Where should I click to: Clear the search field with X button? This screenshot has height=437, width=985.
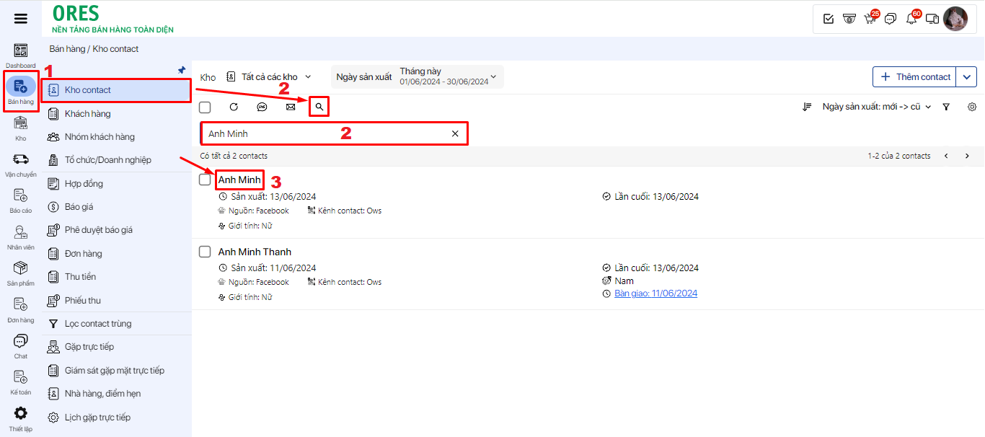[x=455, y=133]
